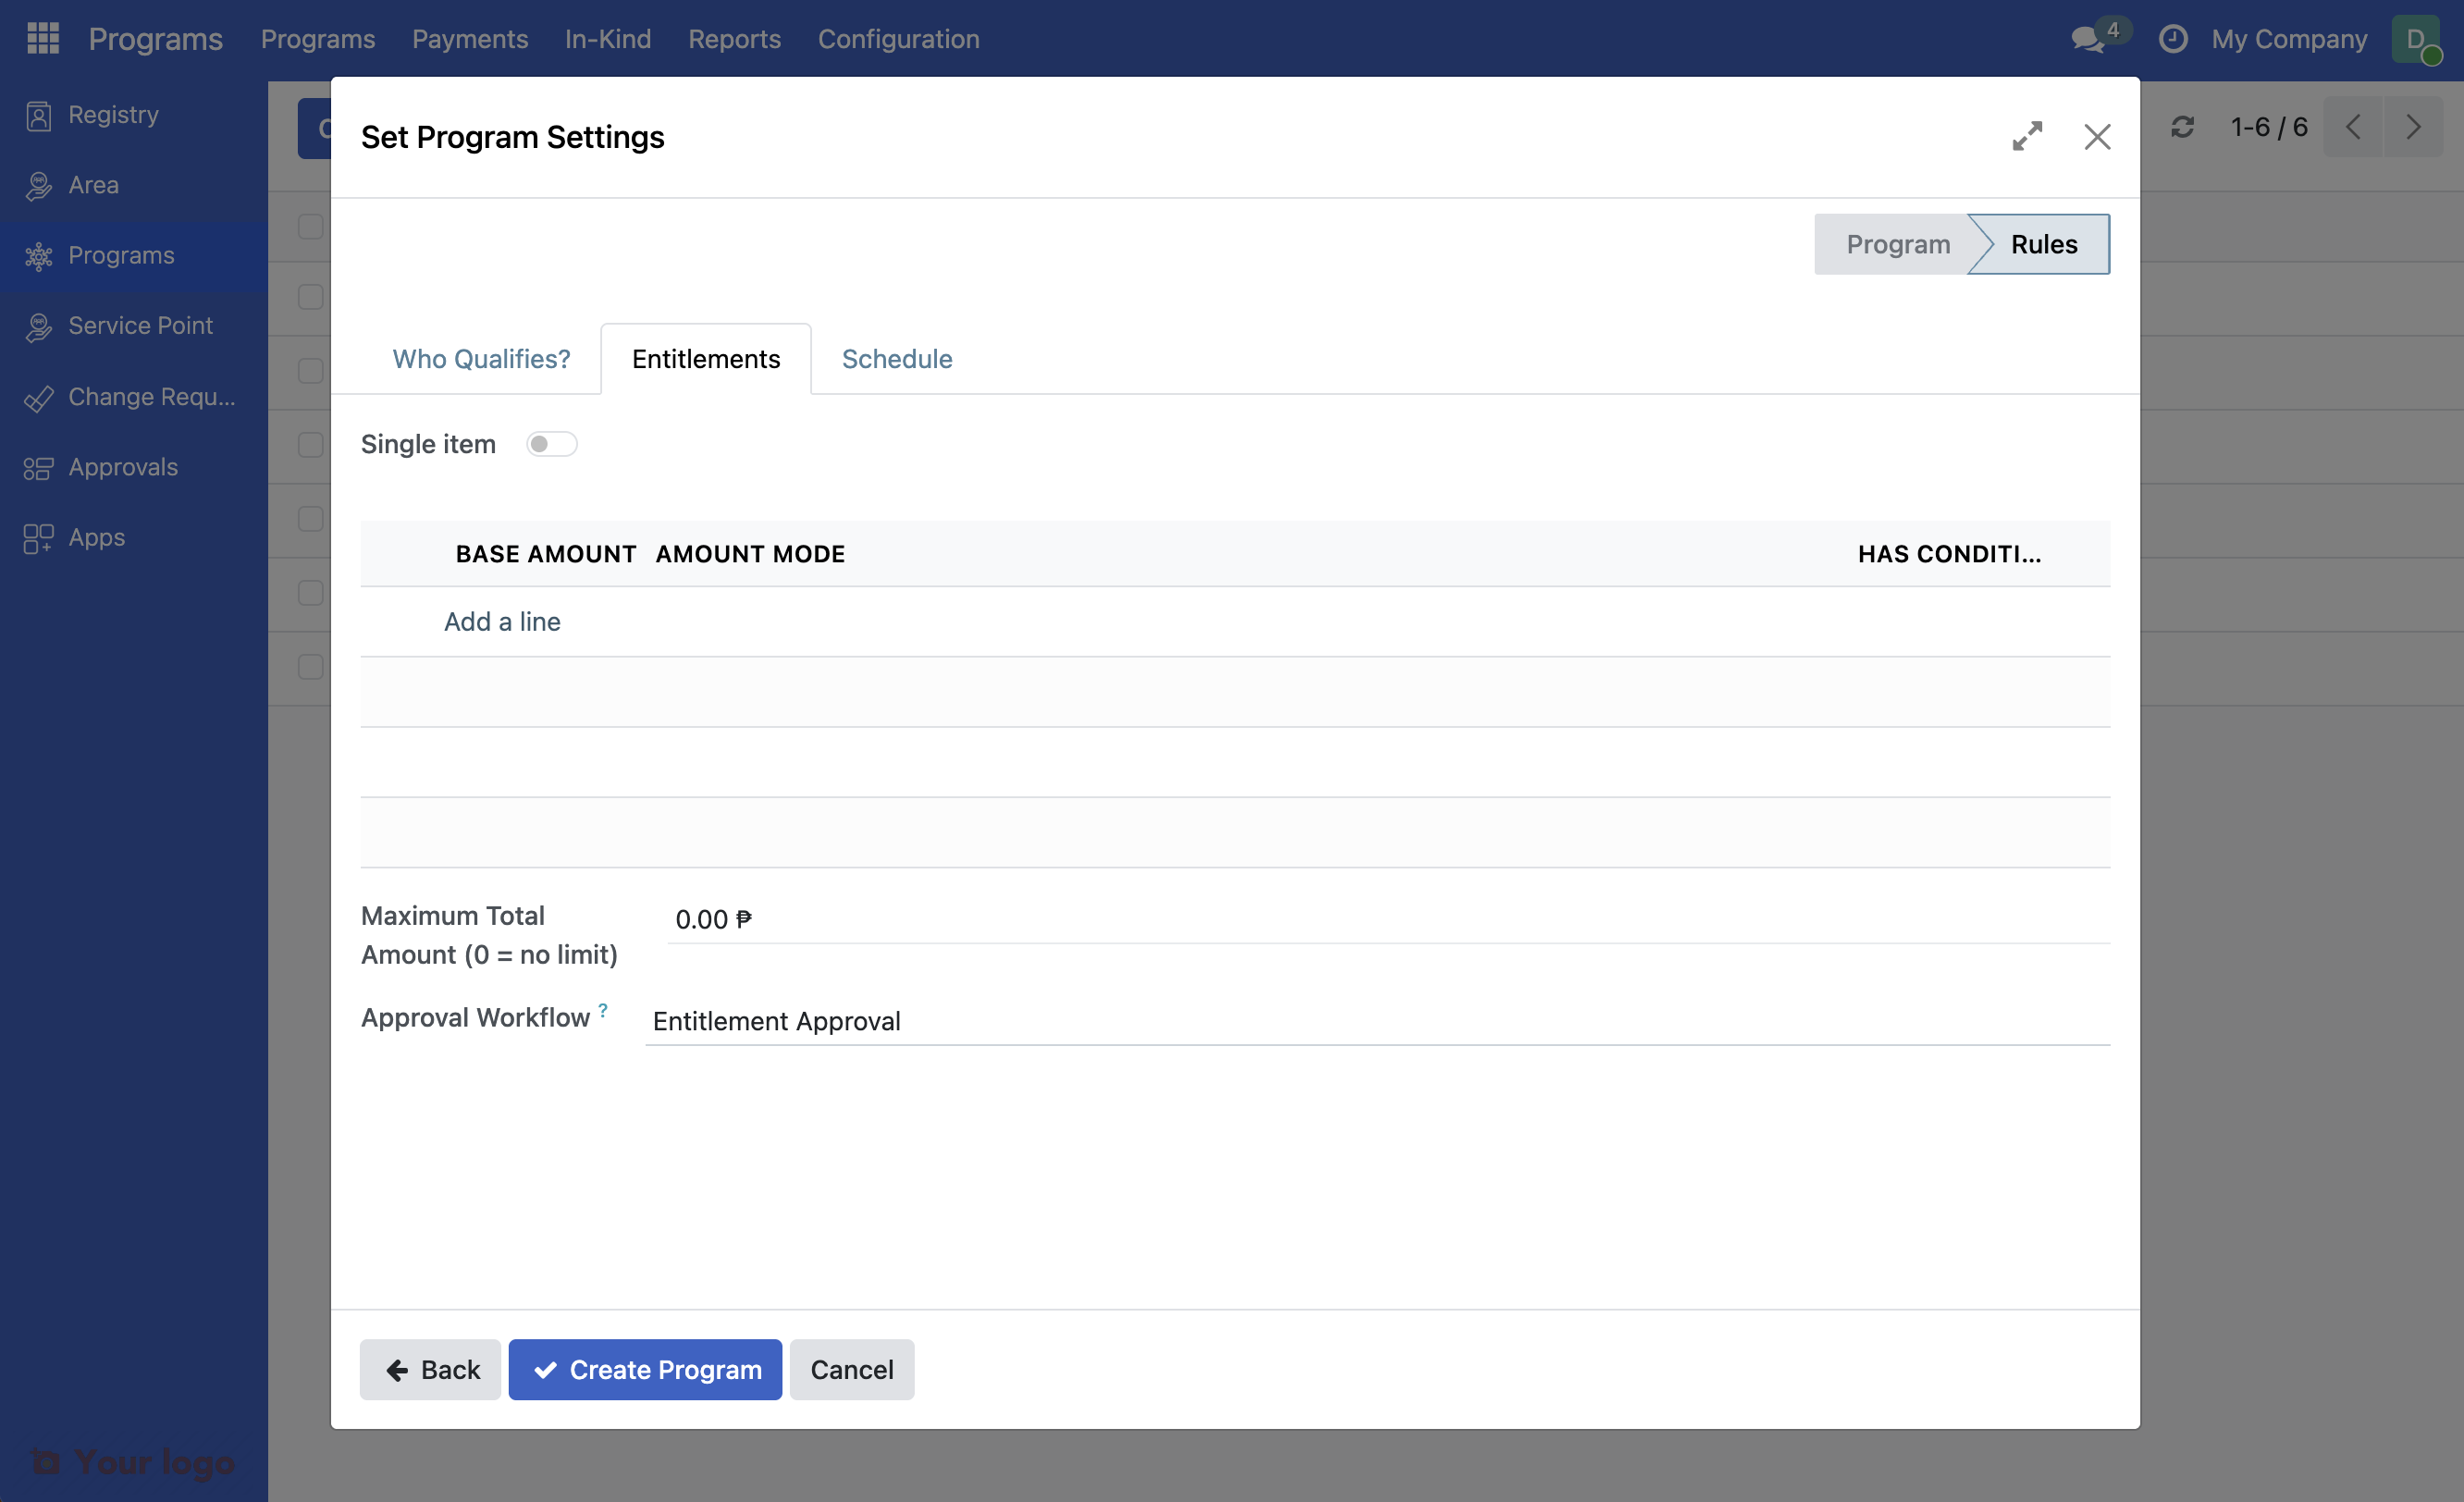This screenshot has width=2464, height=1502.
Task: Select the Area sidebar icon
Action: (38, 185)
